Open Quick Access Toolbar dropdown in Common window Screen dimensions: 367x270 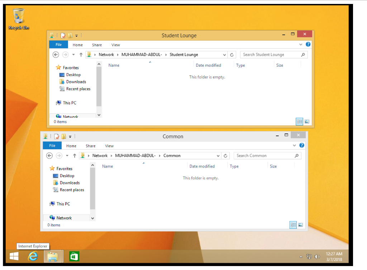coord(70,137)
